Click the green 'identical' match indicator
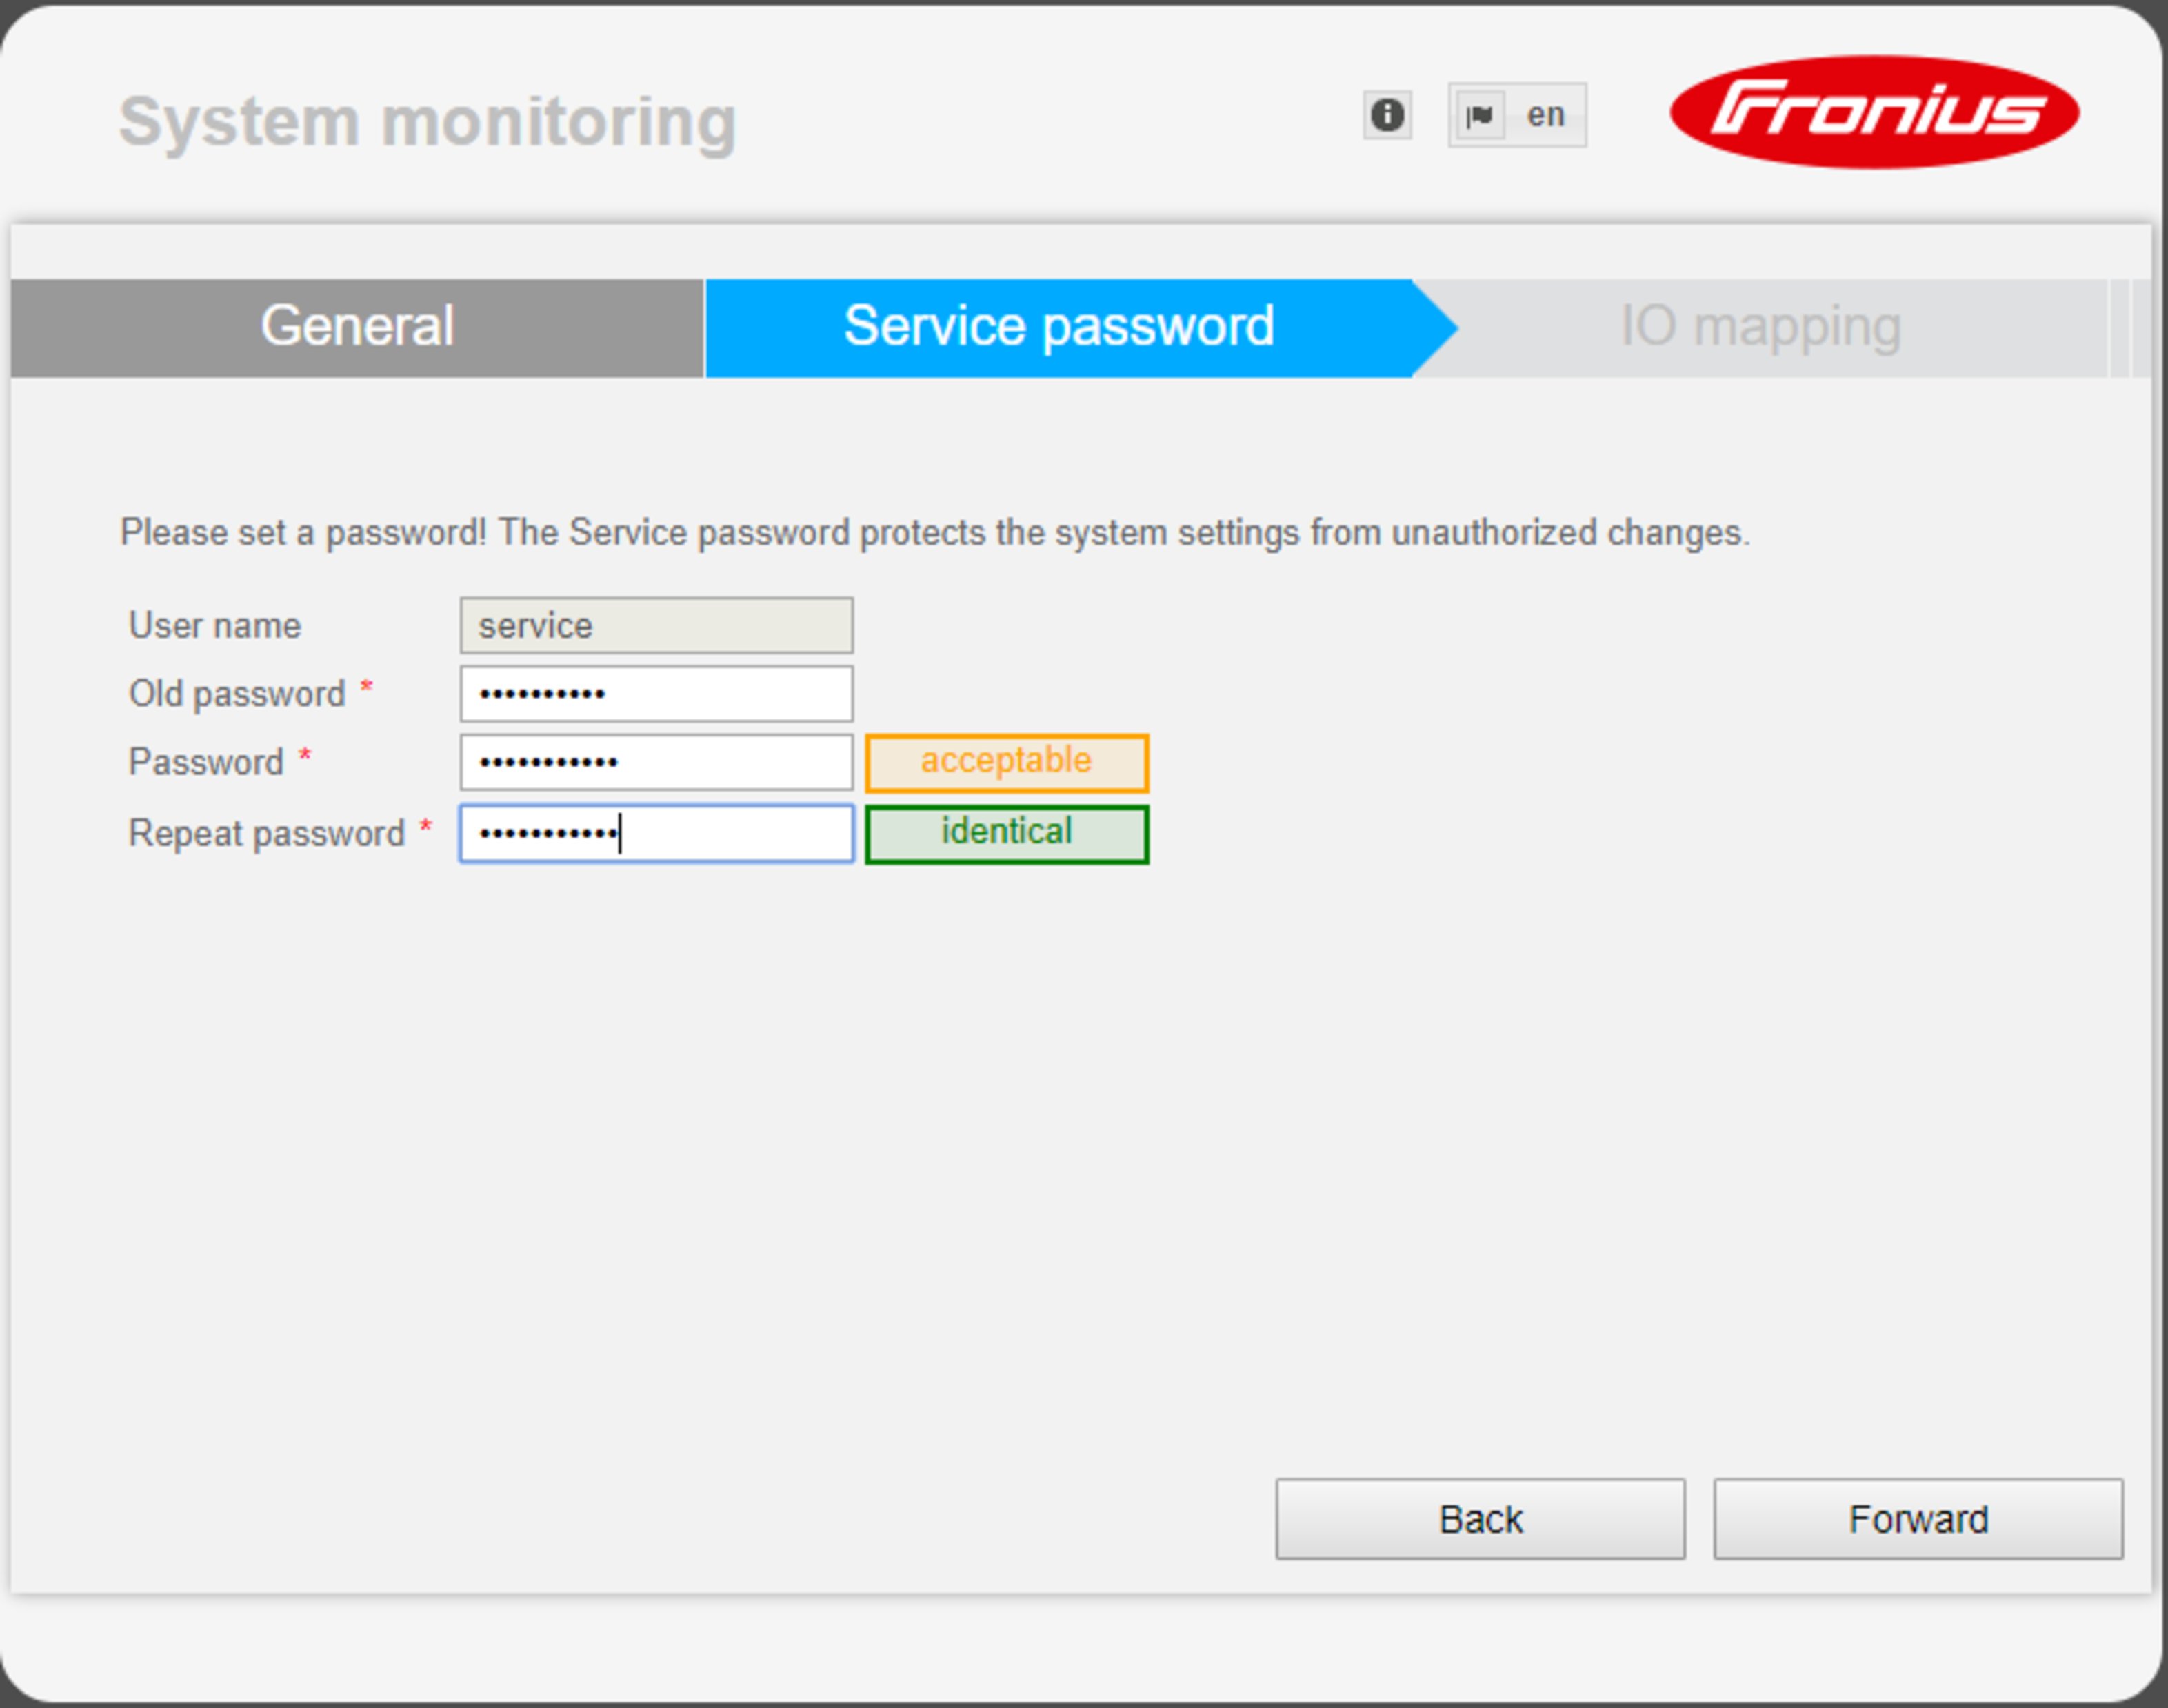This screenshot has height=1708, width=2168. coord(1007,834)
